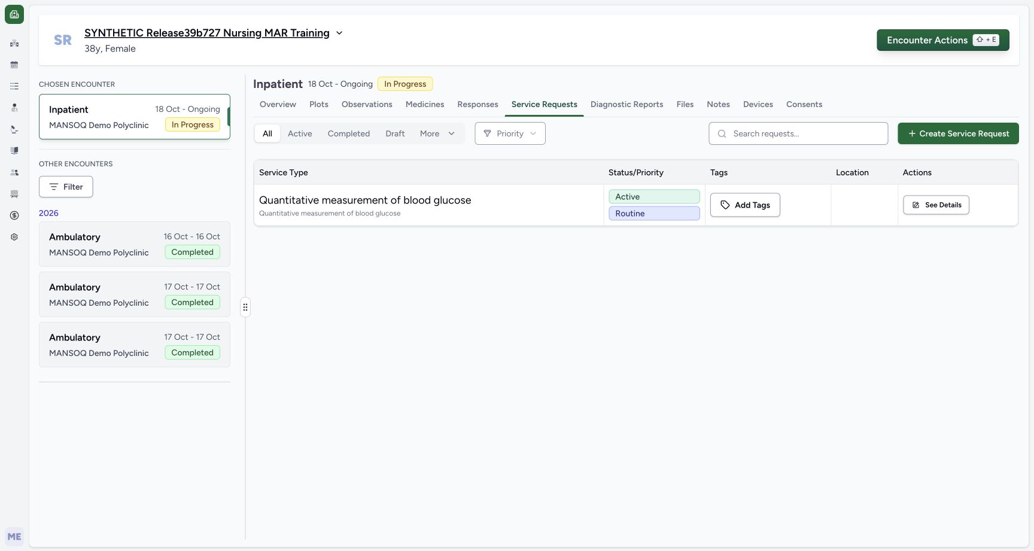
Task: Click 'Quantitative measurement of blood glucose' title
Action: click(x=365, y=200)
